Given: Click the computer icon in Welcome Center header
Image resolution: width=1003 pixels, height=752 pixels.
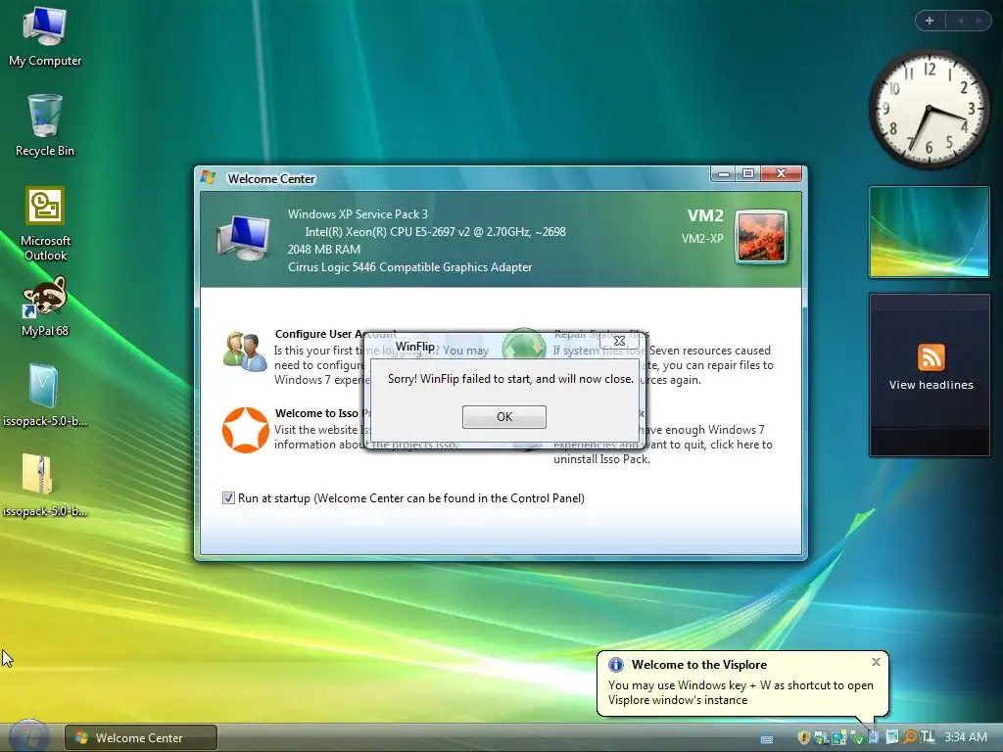Looking at the screenshot, I should click(x=243, y=237).
